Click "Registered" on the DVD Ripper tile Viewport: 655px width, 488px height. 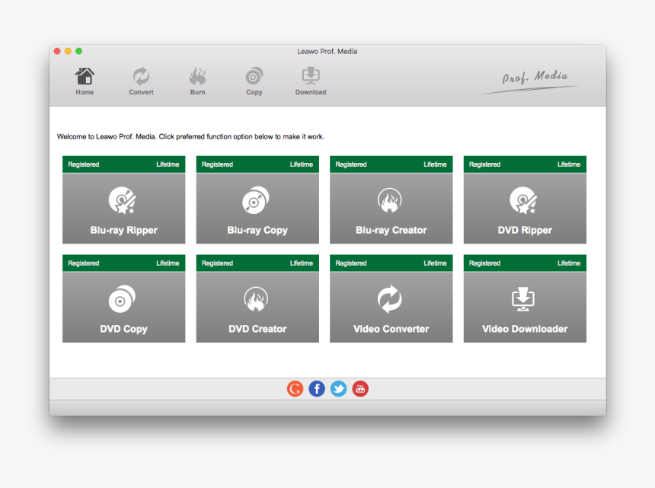(484, 164)
